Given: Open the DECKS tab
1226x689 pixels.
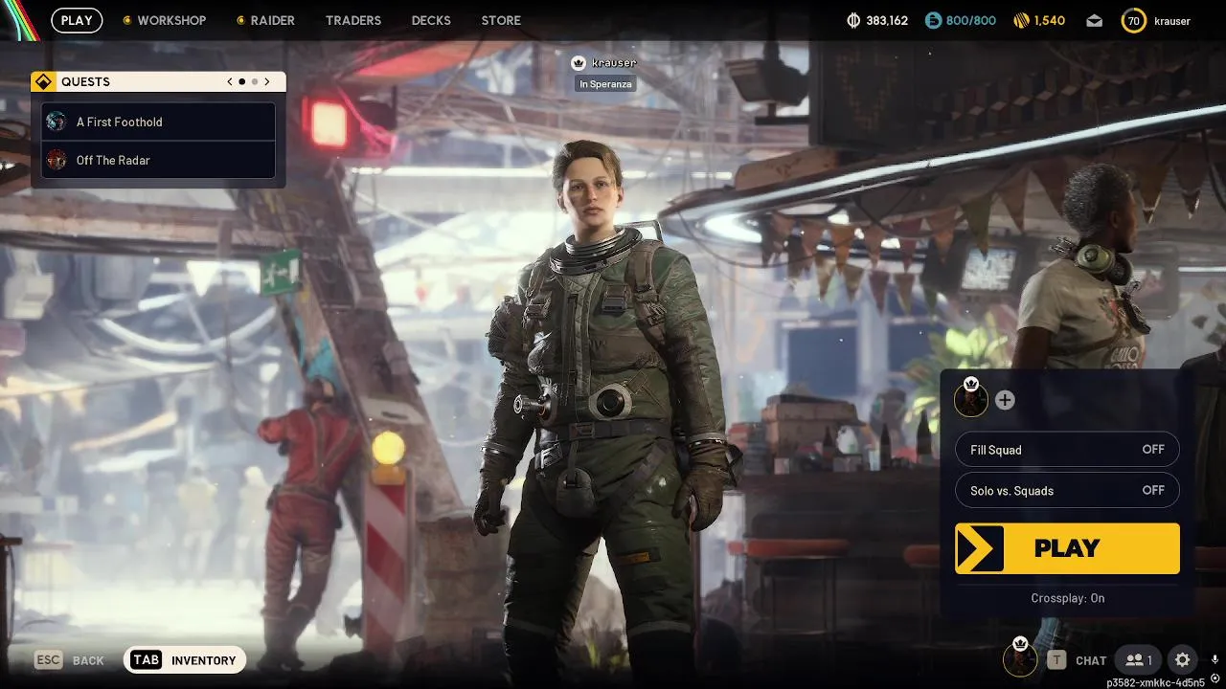Looking at the screenshot, I should click(x=431, y=20).
